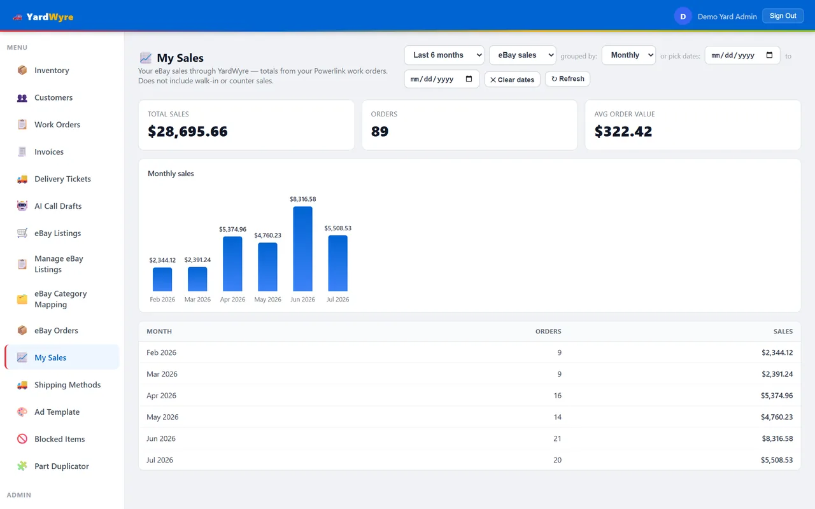The image size is (815, 509).
Task: Expand the Monthly grouping dropdown
Action: pos(628,55)
